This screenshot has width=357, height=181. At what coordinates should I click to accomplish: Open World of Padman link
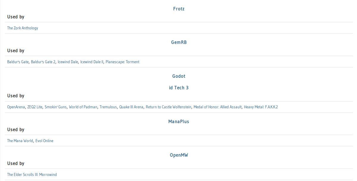coord(83,107)
